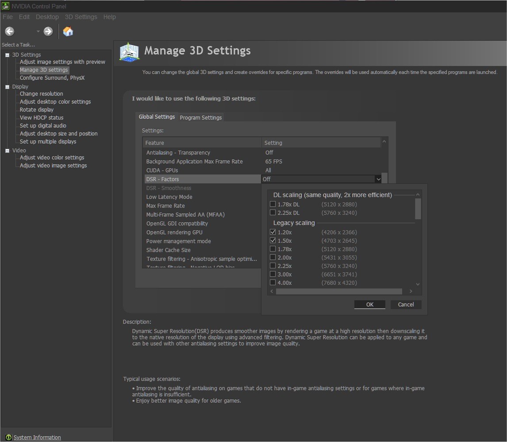The image size is (507, 442).
Task: Select the Shader Cache Size row
Action: (202, 250)
